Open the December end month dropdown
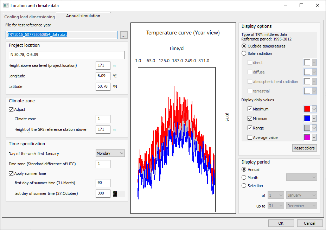The image size is (326, 230). 302,206
